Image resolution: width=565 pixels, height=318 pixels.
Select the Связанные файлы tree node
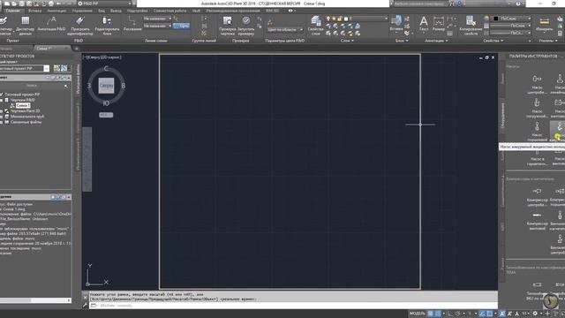click(x=26, y=122)
